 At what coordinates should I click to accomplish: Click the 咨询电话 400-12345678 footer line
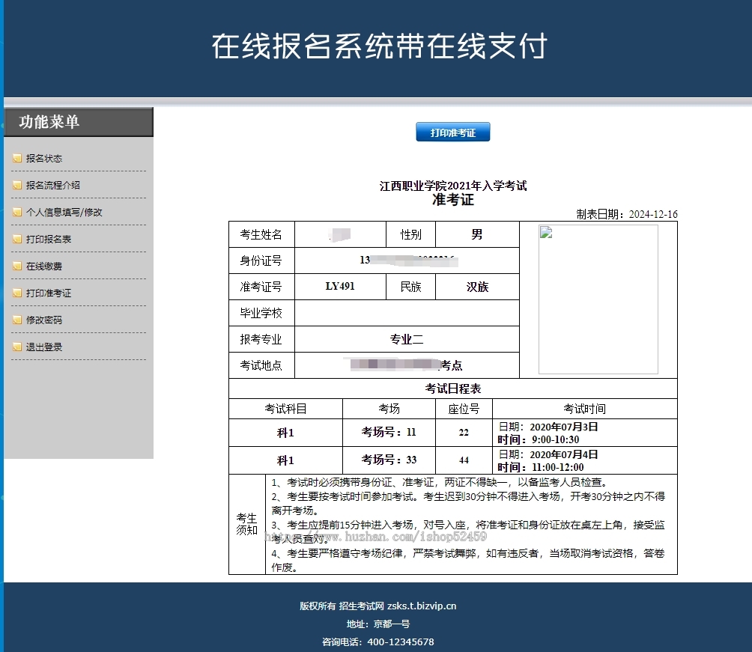click(378, 642)
